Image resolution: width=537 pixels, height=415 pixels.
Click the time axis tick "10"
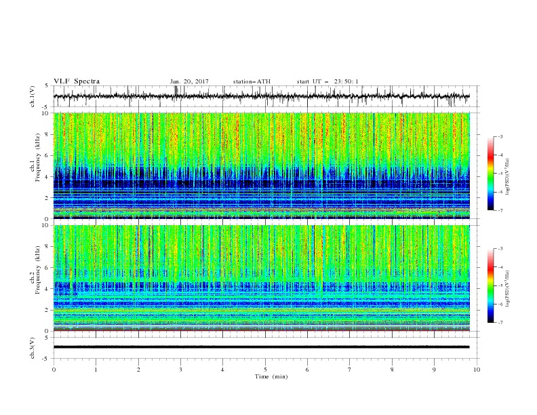click(x=477, y=370)
